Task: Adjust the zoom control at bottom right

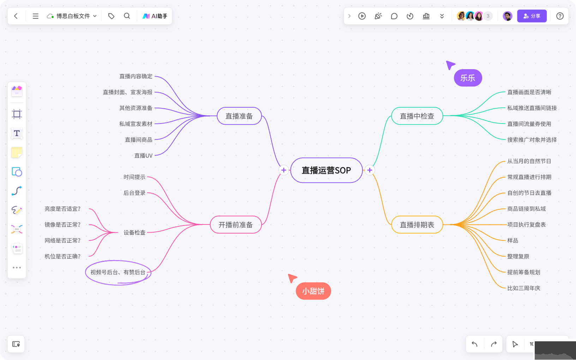Action: pos(532,344)
